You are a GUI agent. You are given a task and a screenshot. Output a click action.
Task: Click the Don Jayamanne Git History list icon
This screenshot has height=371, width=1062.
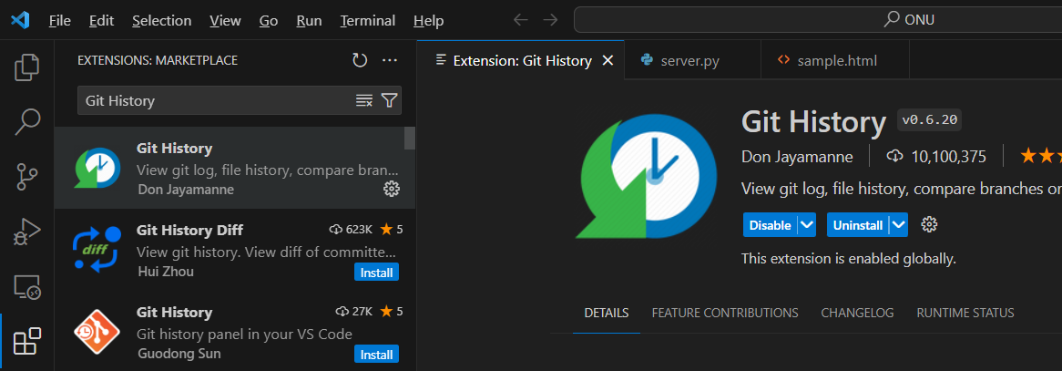[x=97, y=168]
